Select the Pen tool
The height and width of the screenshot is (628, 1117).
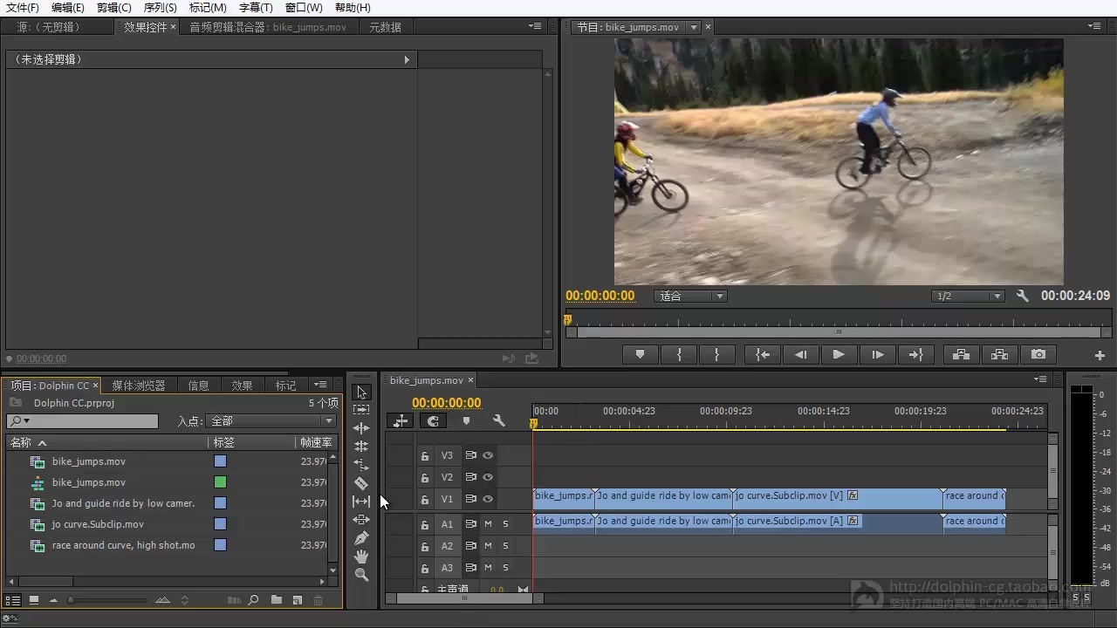[361, 538]
